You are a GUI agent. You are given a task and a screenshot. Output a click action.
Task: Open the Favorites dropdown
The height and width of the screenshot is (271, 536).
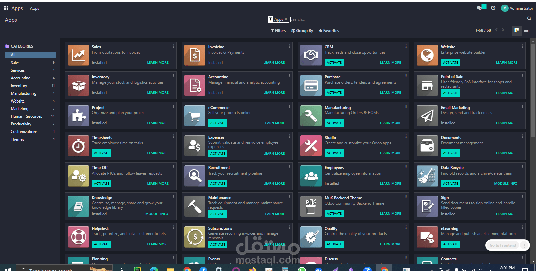329,31
